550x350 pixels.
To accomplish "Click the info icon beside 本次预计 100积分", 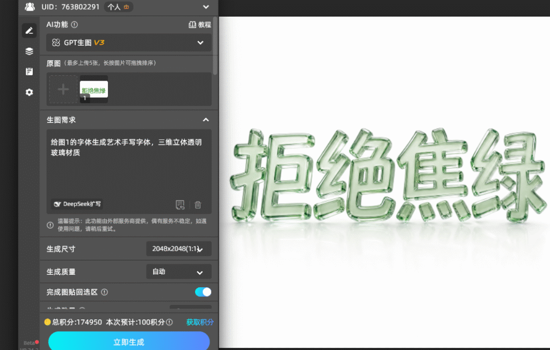I will [169, 322].
